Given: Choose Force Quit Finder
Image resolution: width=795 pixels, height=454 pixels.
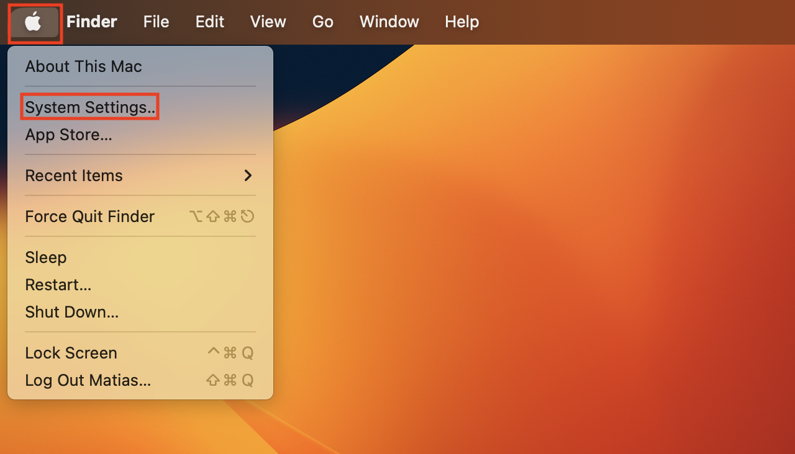Looking at the screenshot, I should point(89,216).
